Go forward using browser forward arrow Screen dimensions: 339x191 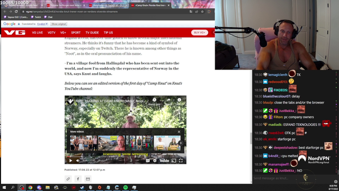pos(11,12)
